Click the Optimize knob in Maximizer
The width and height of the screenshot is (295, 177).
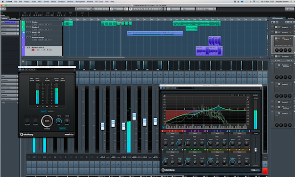[x=47, y=121]
